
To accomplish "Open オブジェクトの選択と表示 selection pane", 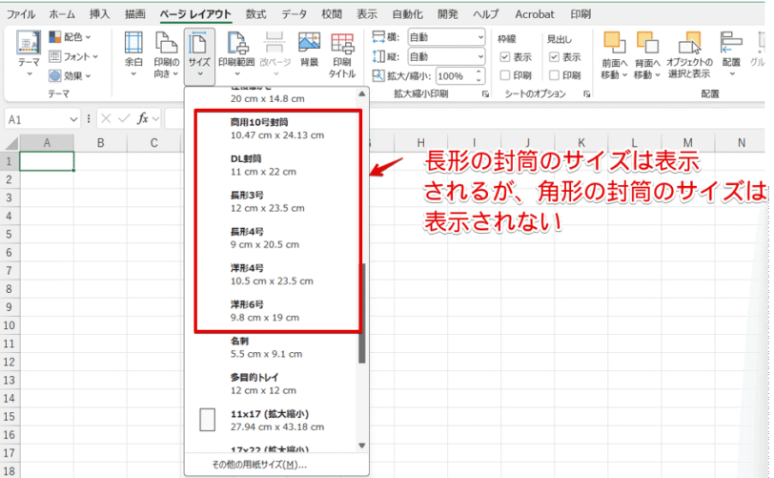I will (x=689, y=54).
